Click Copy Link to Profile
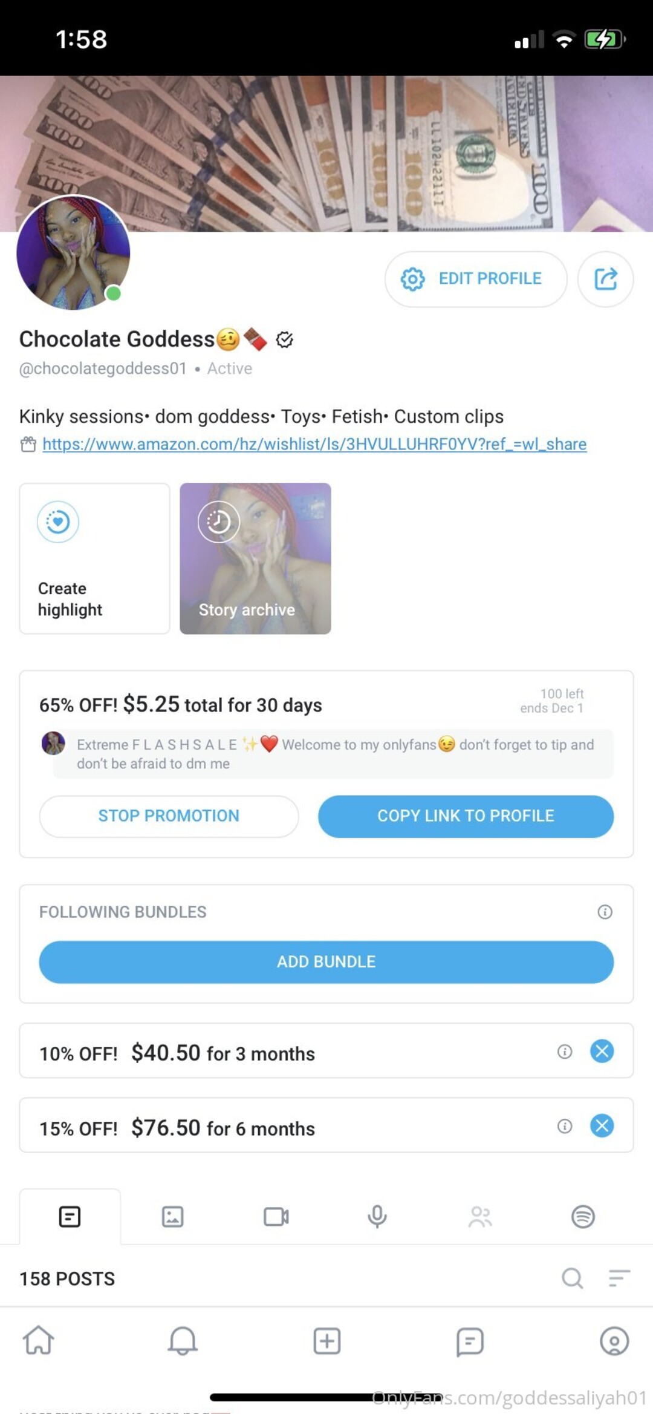The width and height of the screenshot is (653, 1414). (x=466, y=816)
